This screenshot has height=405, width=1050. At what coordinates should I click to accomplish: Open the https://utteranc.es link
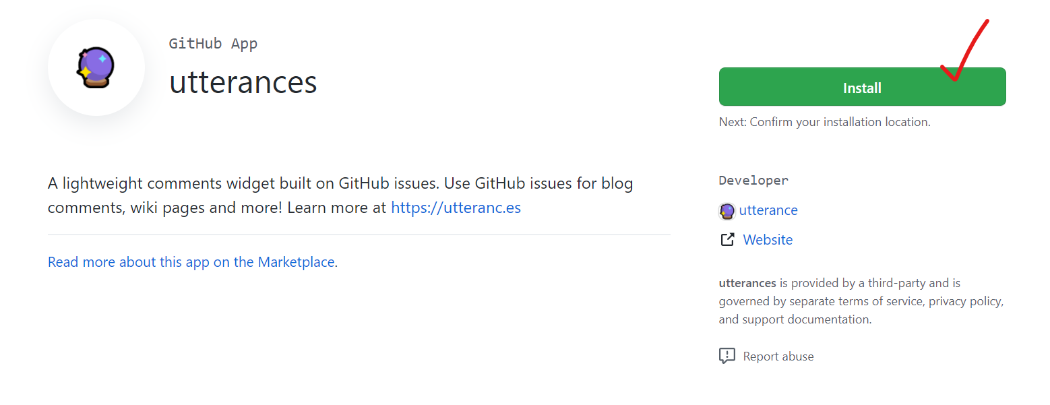pyautogui.click(x=456, y=207)
